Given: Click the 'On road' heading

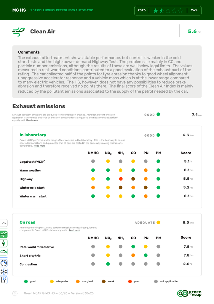Looking at the screenshot, I should point(28,222).
